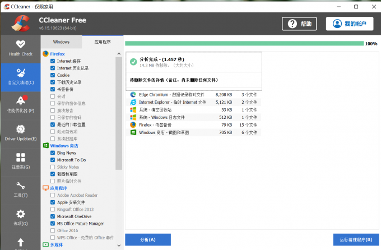The height and width of the screenshot is (250, 381).
Task: Uncheck Bing News checkbox
Action: click(x=53, y=152)
